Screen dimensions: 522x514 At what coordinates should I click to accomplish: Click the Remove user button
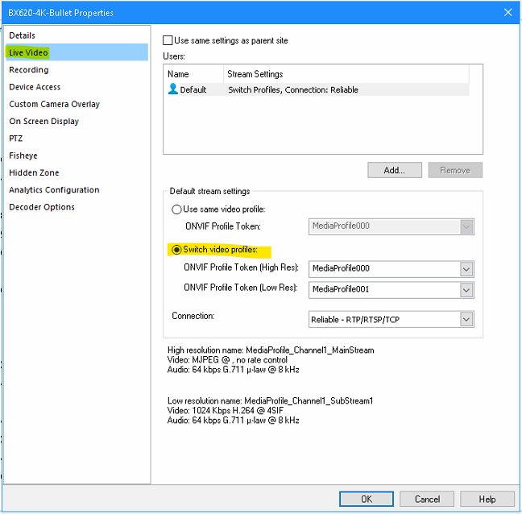point(455,170)
